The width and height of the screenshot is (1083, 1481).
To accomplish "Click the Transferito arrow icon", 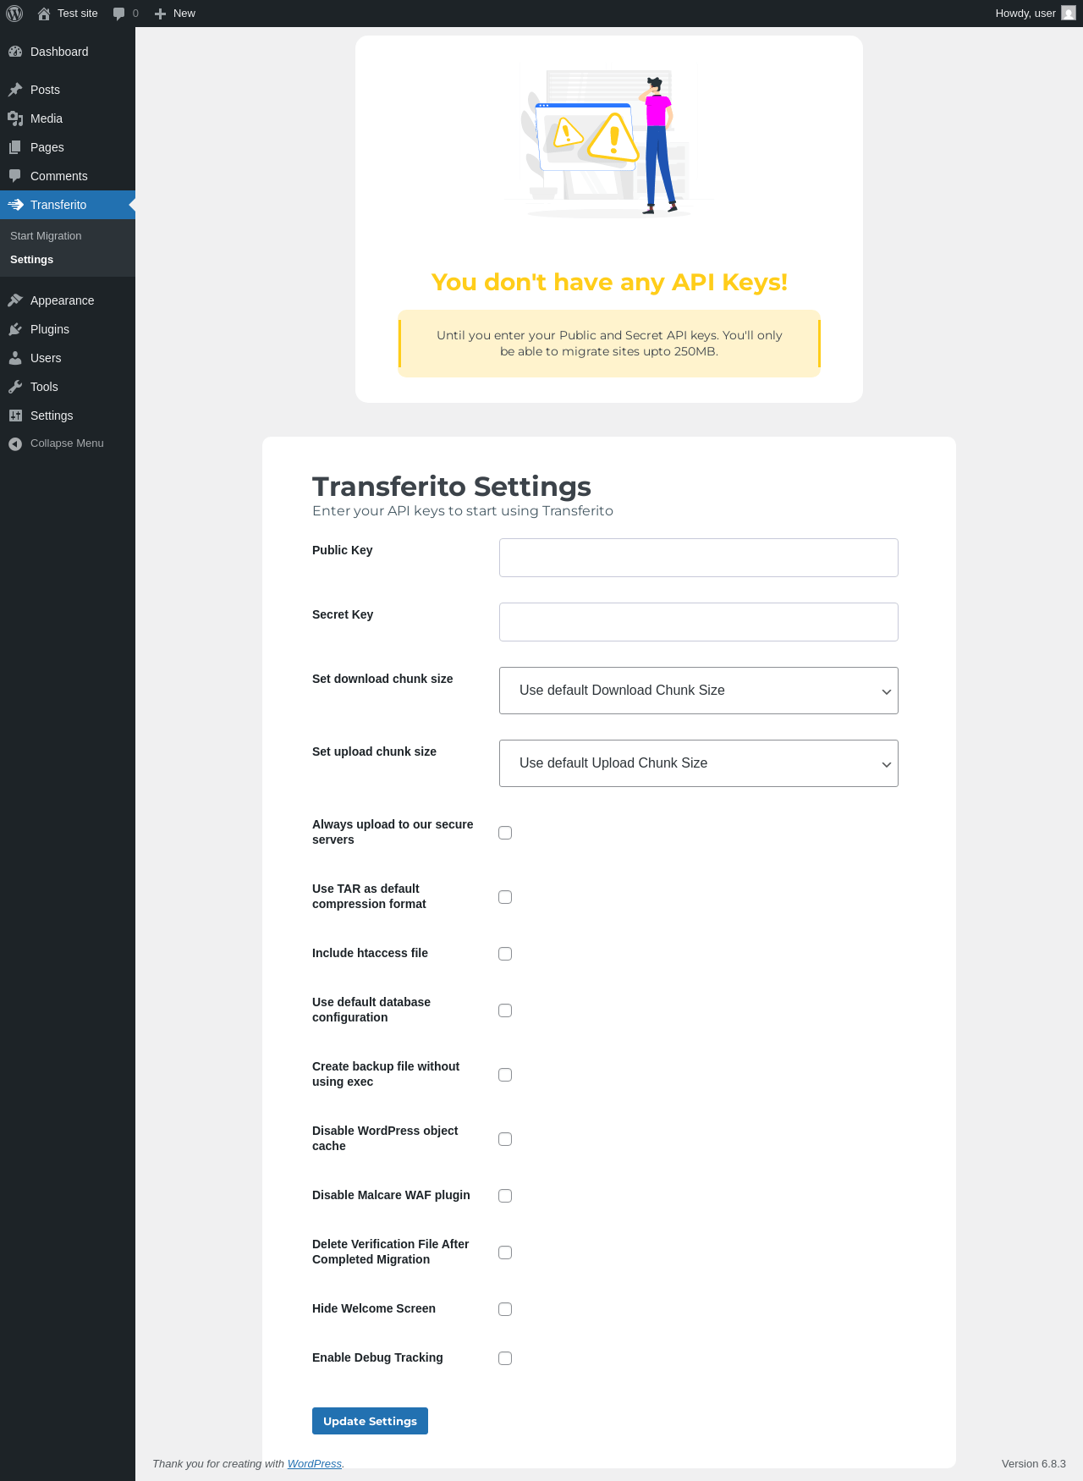I will pyautogui.click(x=15, y=205).
